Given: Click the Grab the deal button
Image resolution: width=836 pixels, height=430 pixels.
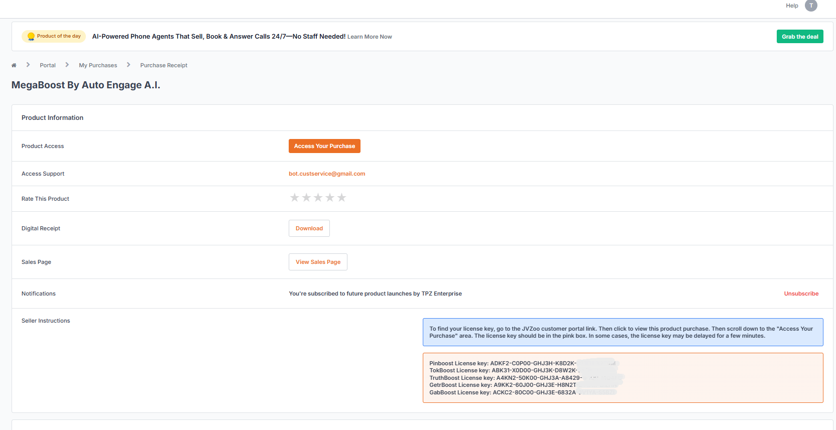Looking at the screenshot, I should coord(800,37).
